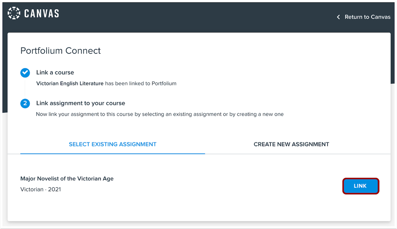Click the completed checkmark step icon

click(25, 73)
